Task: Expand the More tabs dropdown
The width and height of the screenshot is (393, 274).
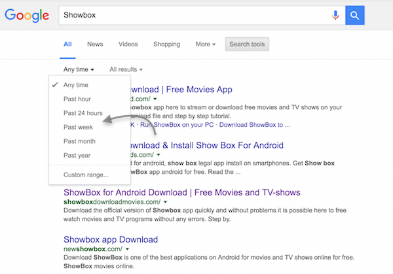Action: [x=206, y=44]
